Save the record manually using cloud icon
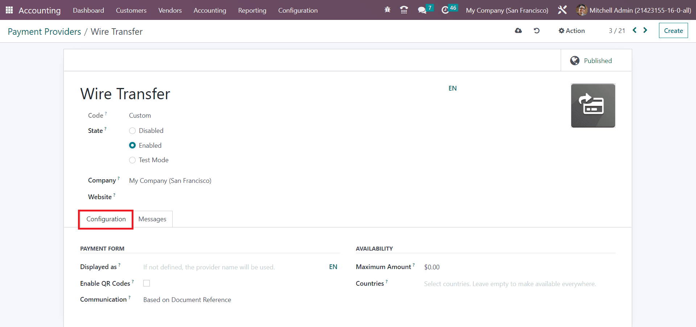This screenshot has height=327, width=696. pyautogui.click(x=518, y=30)
